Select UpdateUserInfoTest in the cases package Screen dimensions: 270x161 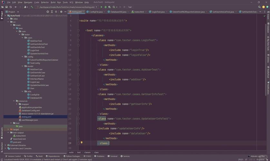point(39,53)
